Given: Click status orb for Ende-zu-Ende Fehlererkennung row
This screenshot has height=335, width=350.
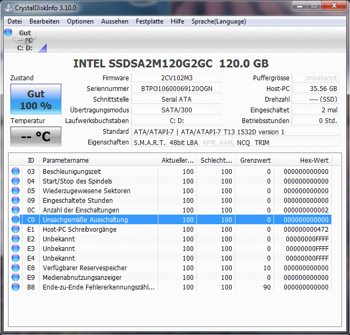Looking at the screenshot, I should (16, 287).
